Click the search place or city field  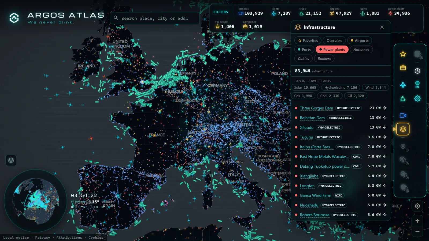pyautogui.click(x=155, y=18)
